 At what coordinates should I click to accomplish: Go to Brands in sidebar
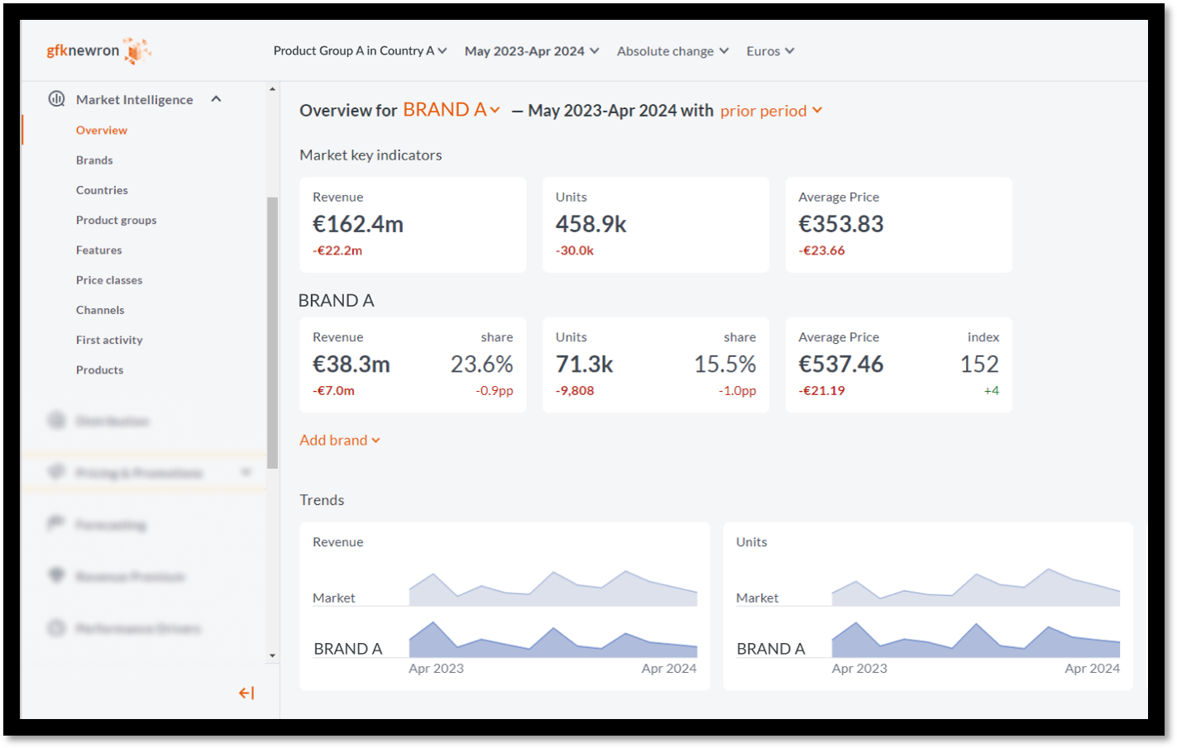[94, 160]
